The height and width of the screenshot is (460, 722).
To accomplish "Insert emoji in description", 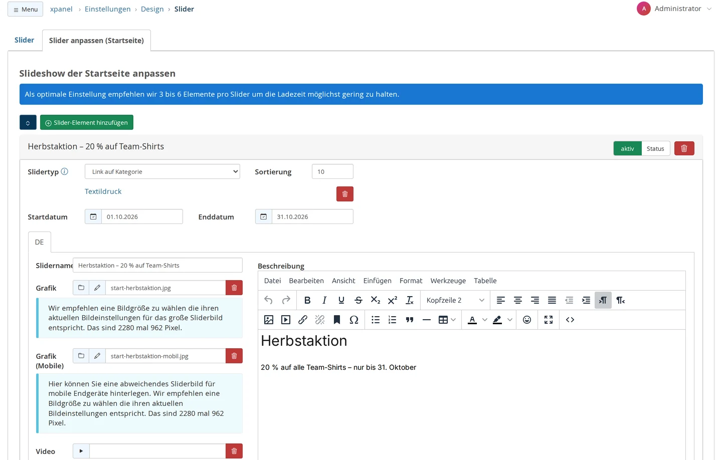I will coord(527,320).
